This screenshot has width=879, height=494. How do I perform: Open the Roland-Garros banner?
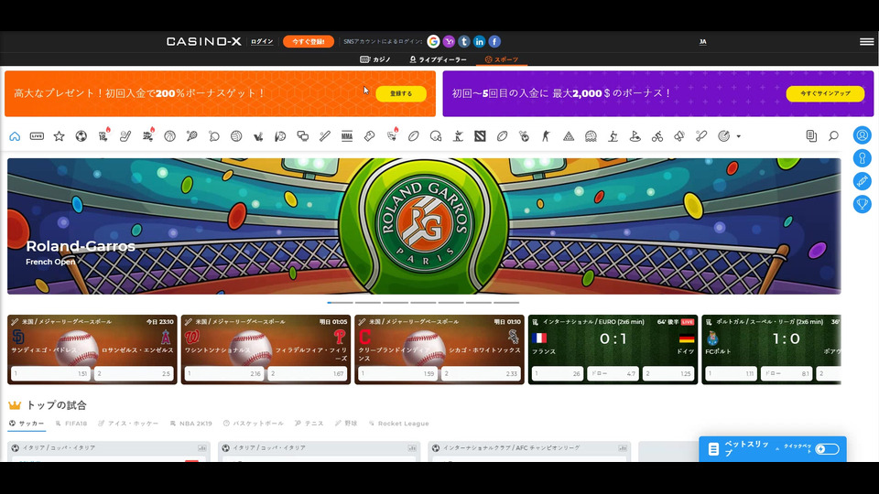click(424, 226)
